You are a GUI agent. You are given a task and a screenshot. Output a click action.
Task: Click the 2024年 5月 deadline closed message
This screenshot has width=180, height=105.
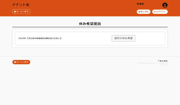coord(40,38)
